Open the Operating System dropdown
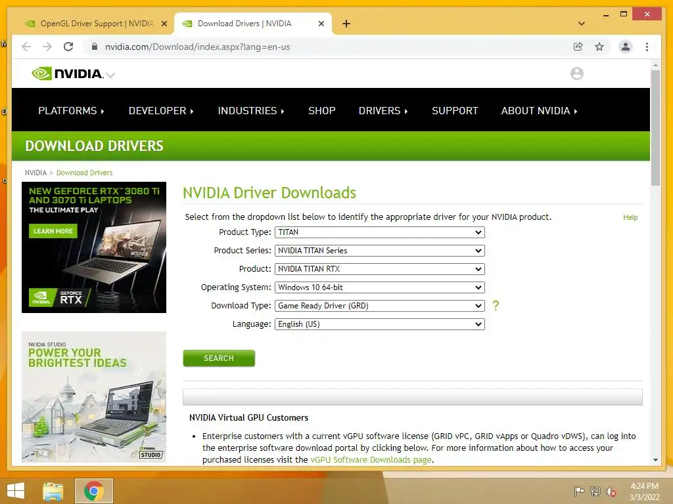 coord(380,287)
